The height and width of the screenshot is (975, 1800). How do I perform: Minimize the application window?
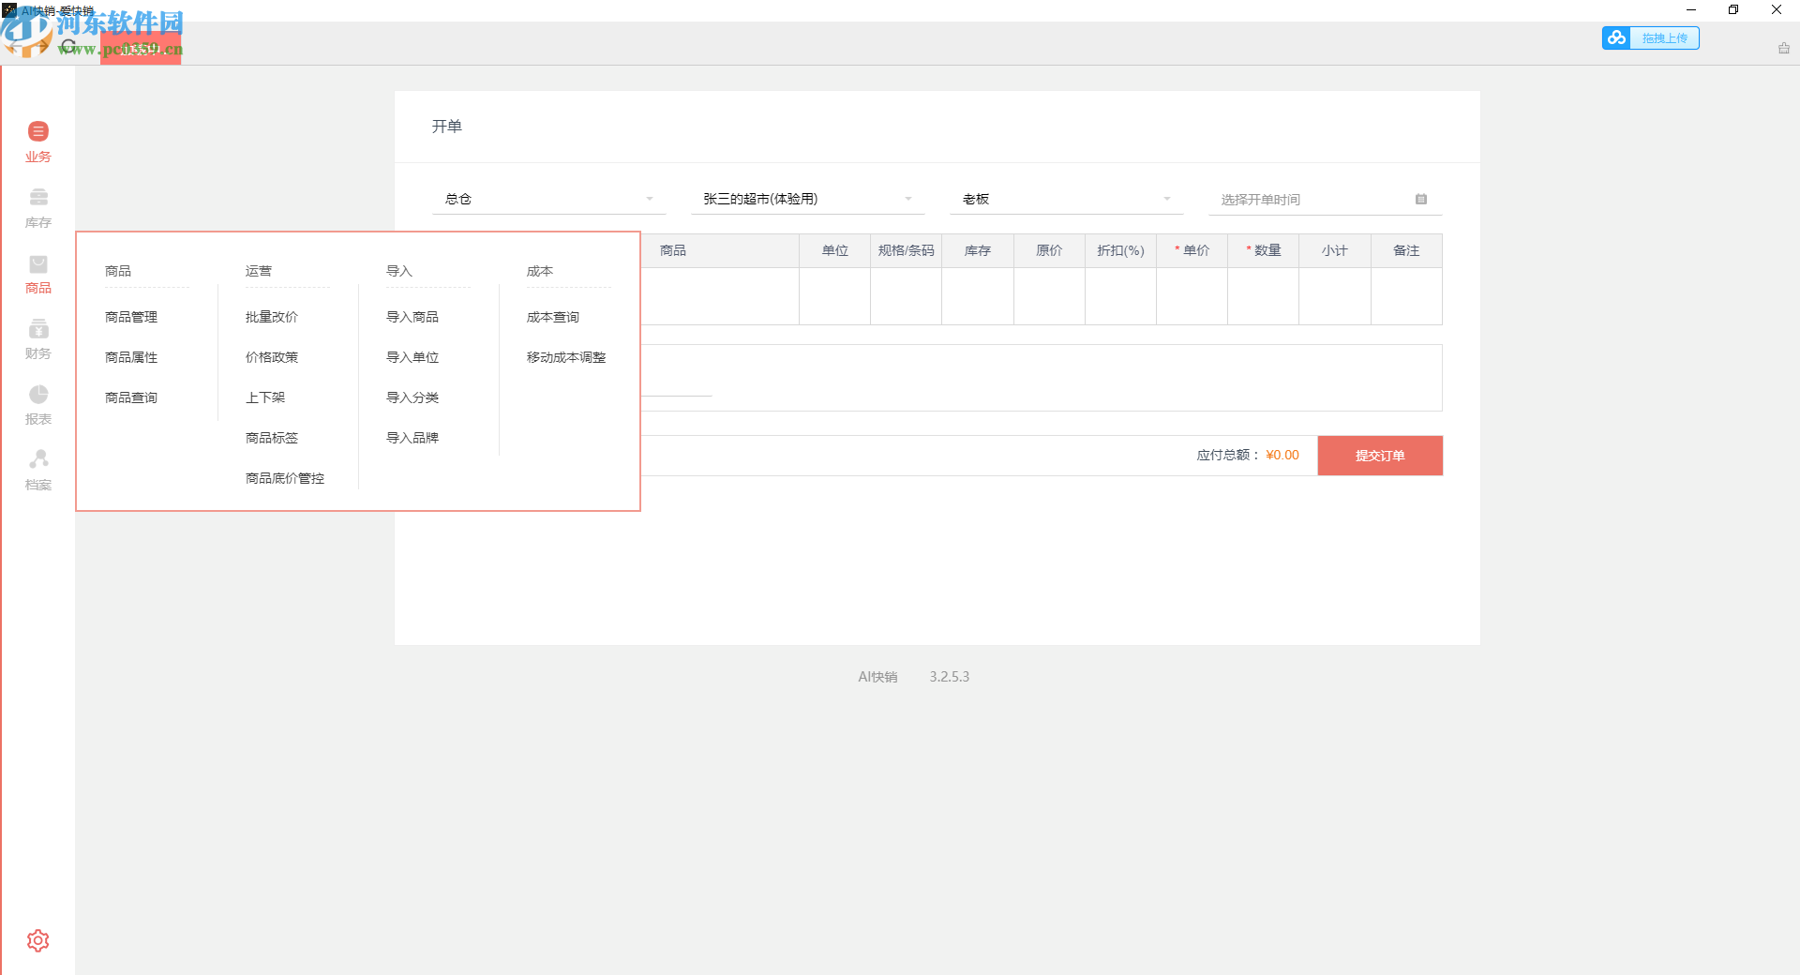(1691, 9)
